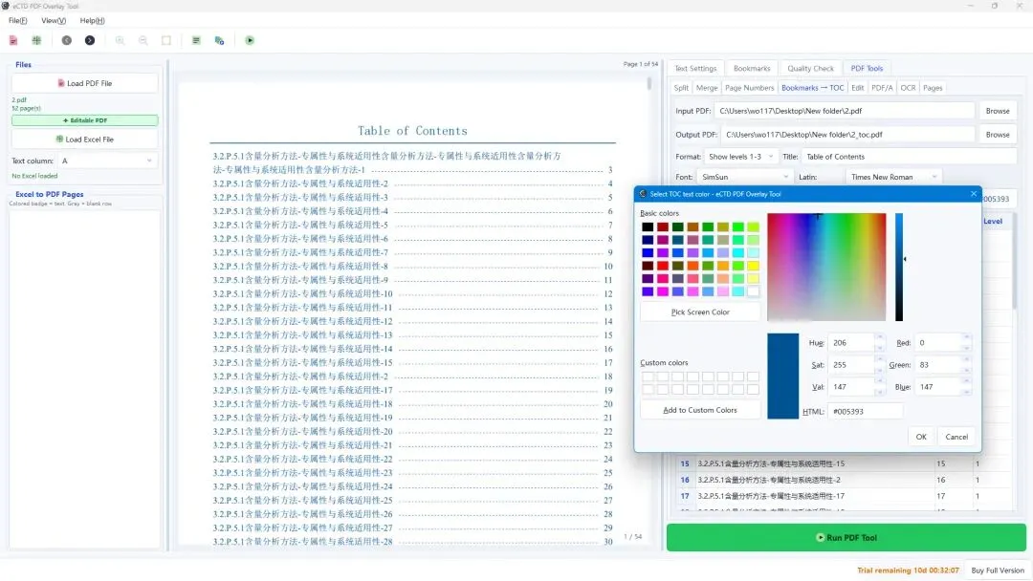Click the green play toolbar icon
Viewport: 1033px width, 581px height.
[250, 41]
